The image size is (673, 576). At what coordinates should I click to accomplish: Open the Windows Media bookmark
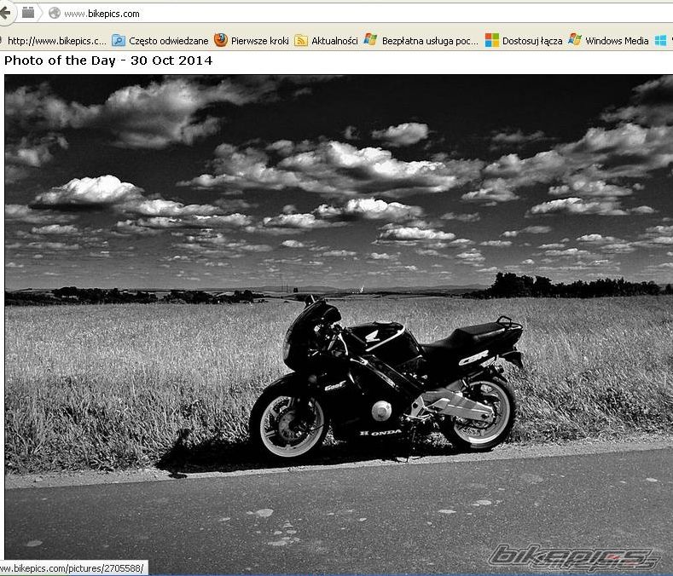pos(617,40)
